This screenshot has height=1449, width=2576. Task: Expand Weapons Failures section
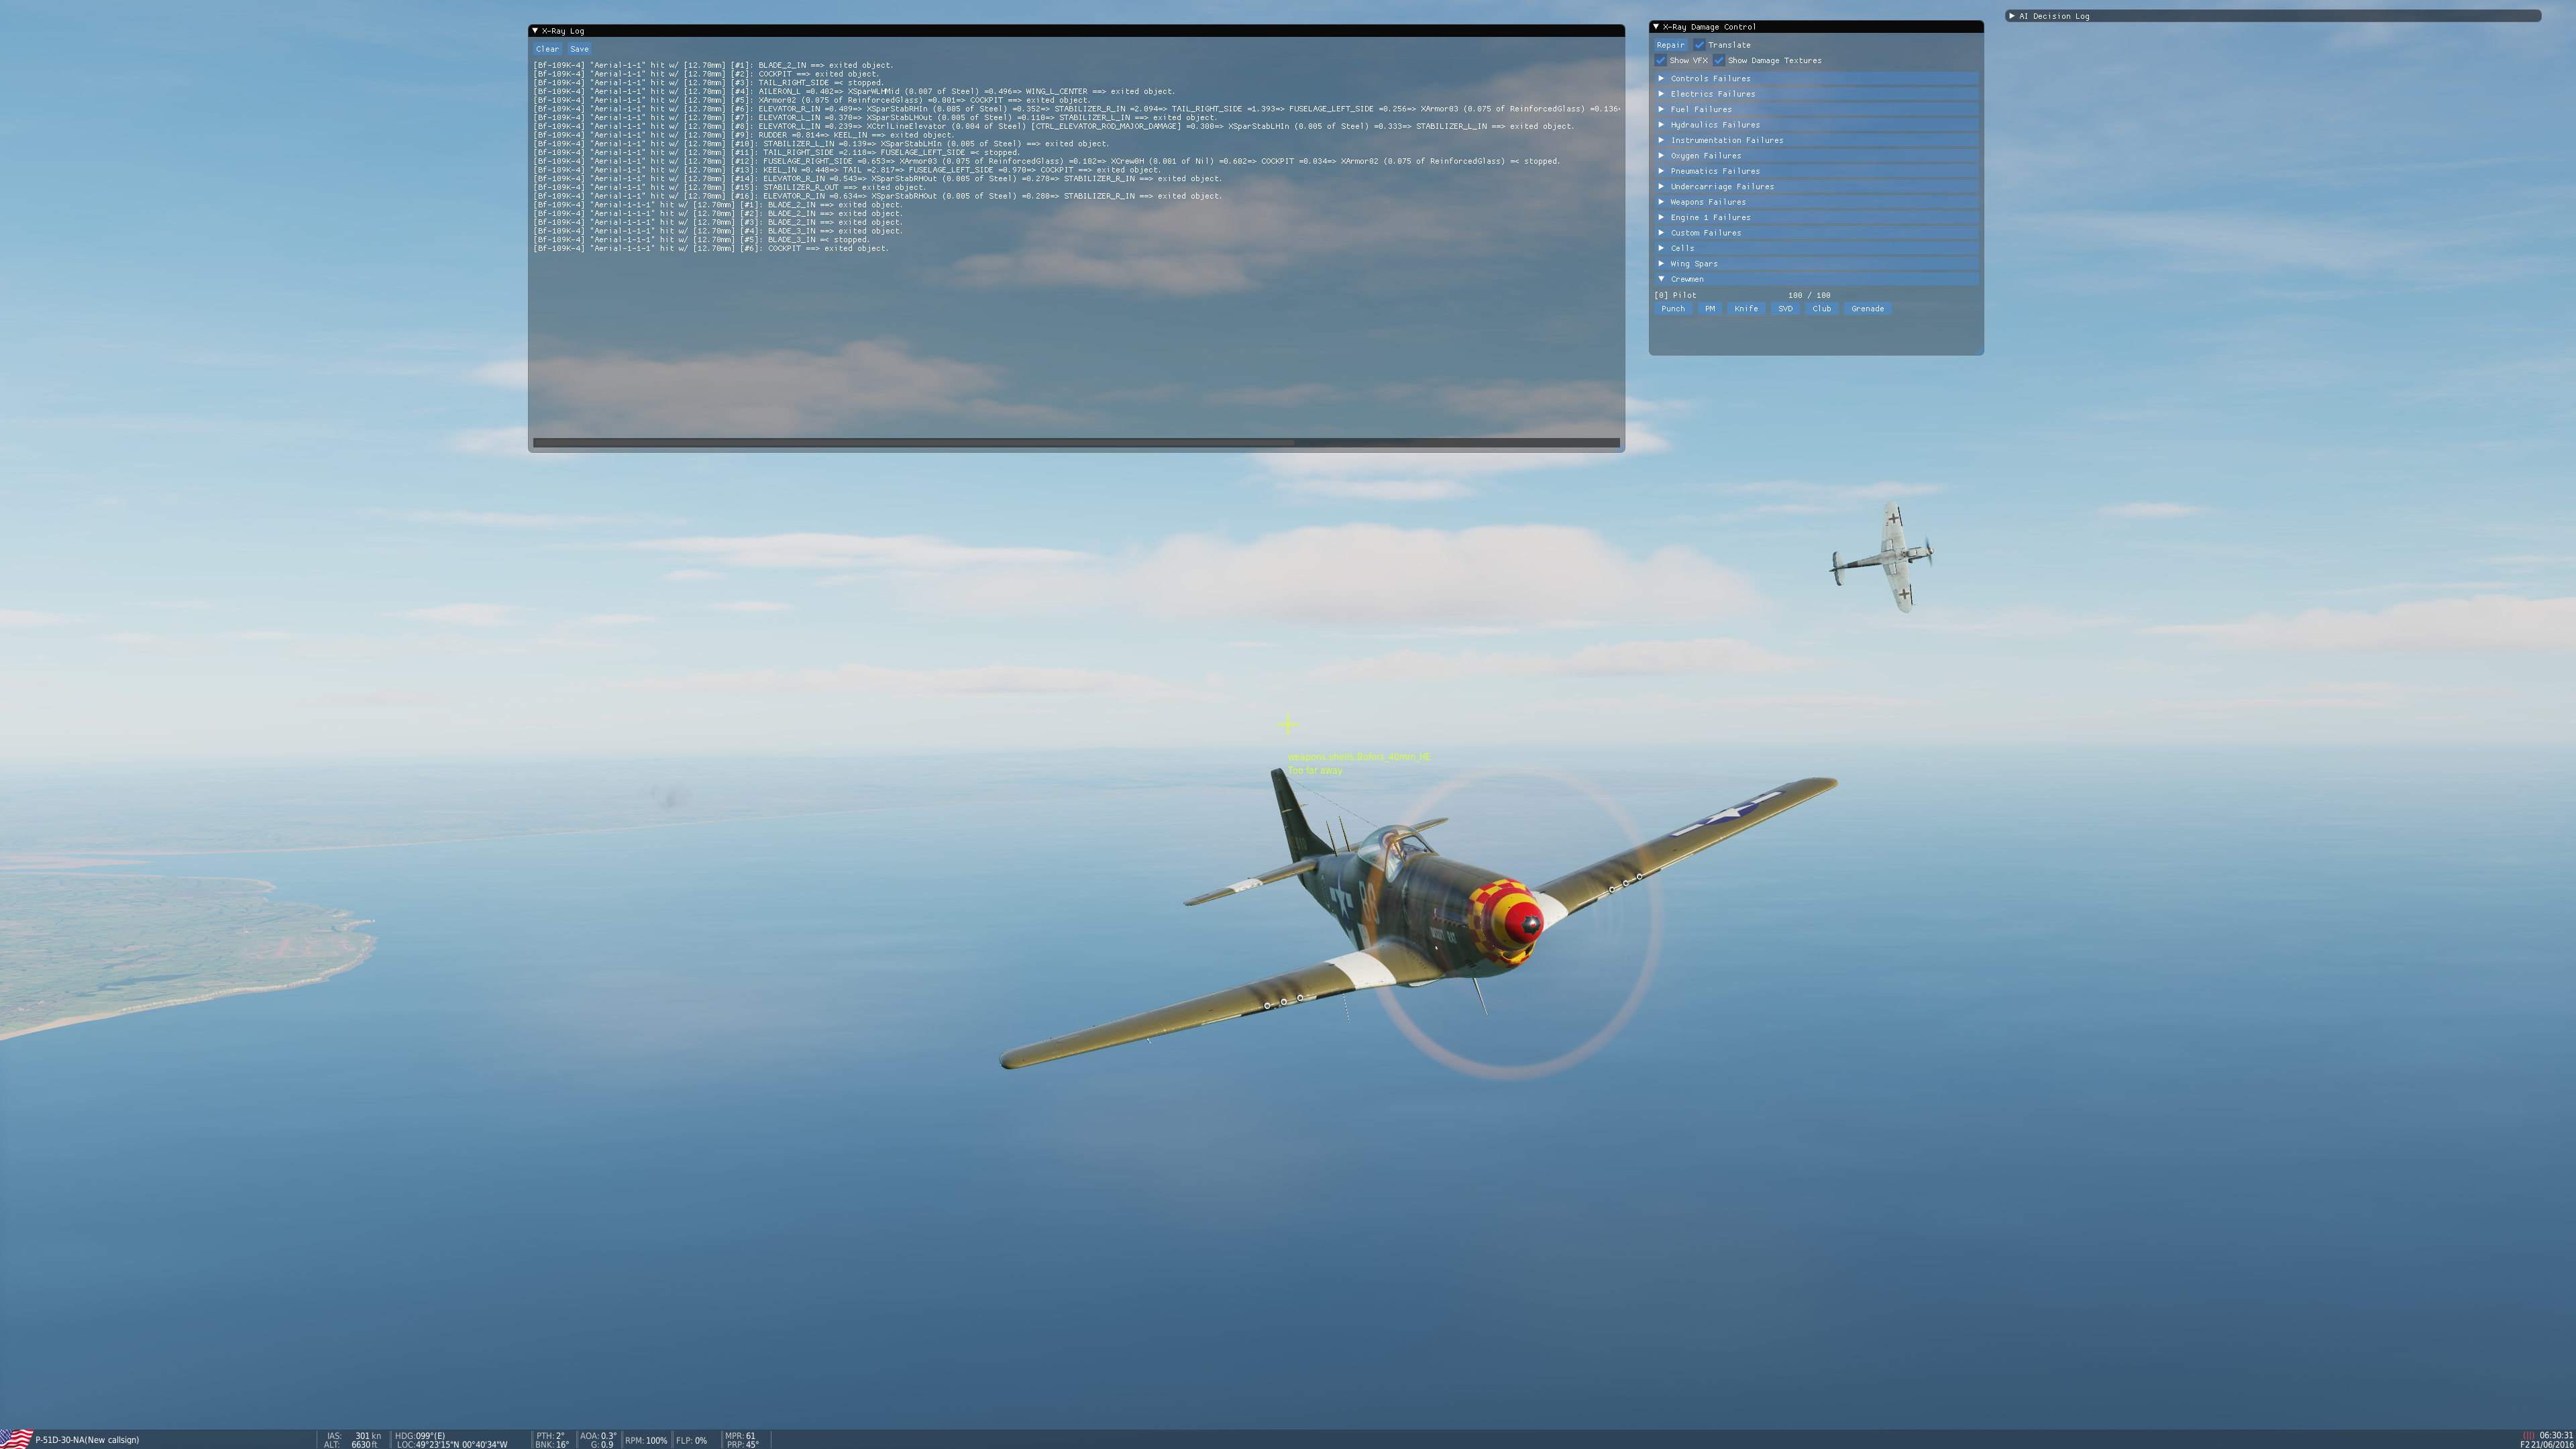(1816, 202)
